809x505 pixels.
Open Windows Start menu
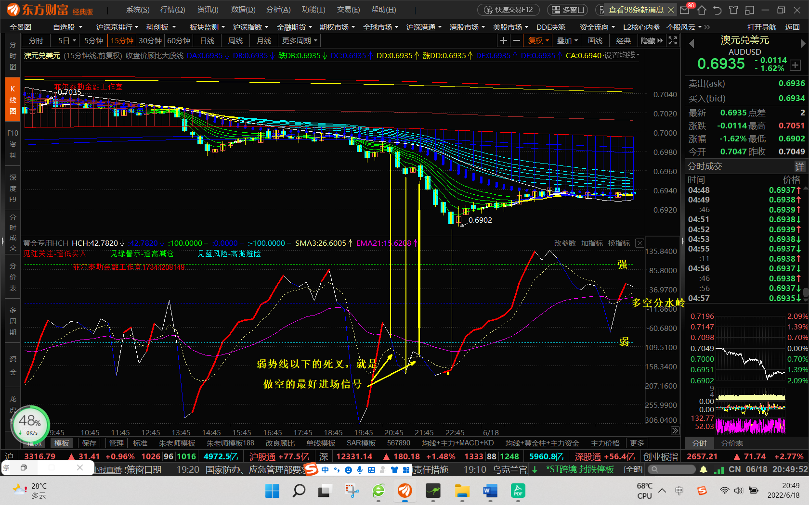273,491
